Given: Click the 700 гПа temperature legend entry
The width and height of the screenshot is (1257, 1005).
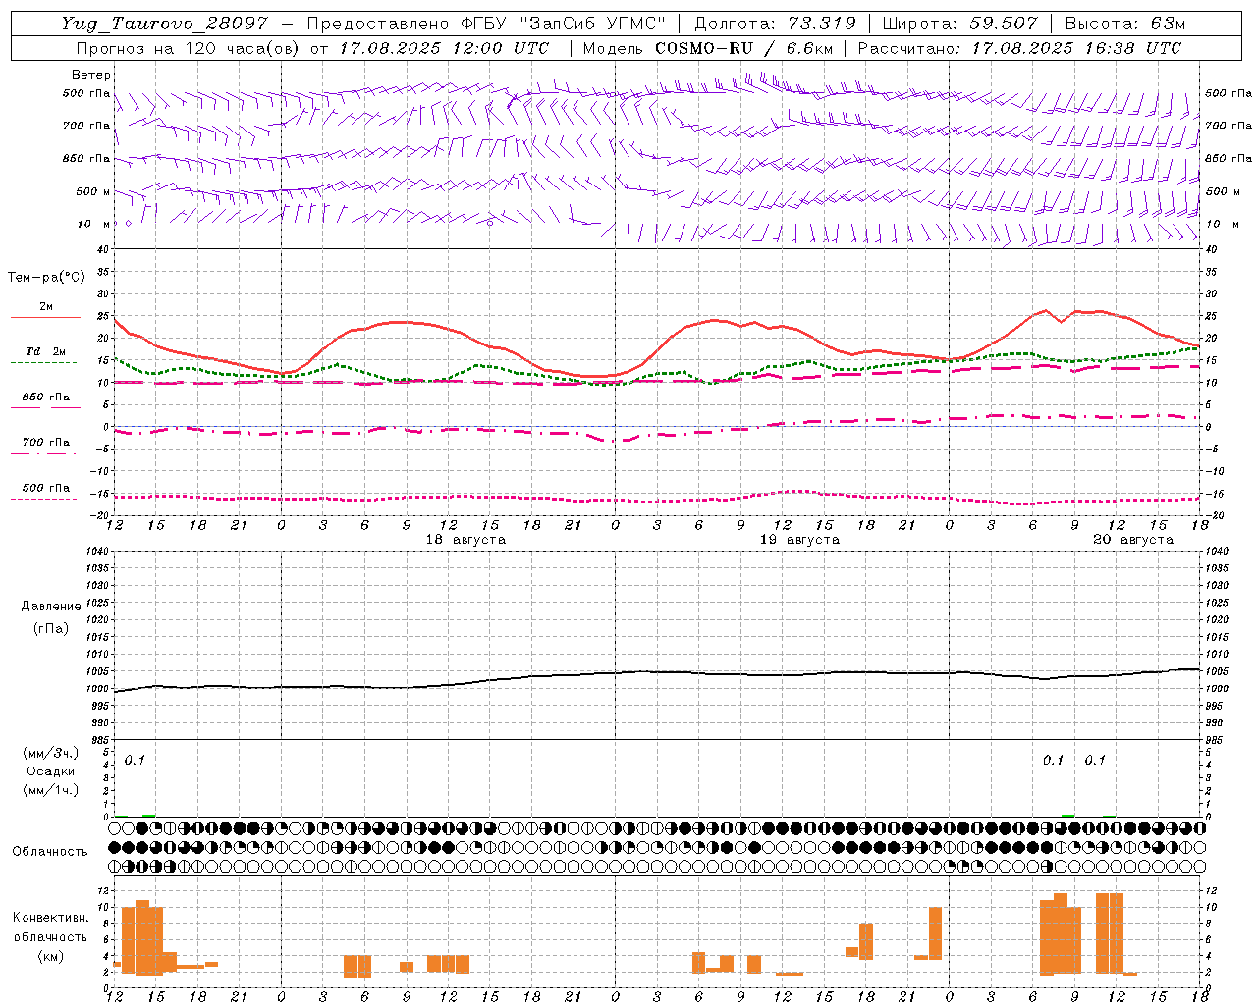Looking at the screenshot, I should tap(46, 443).
